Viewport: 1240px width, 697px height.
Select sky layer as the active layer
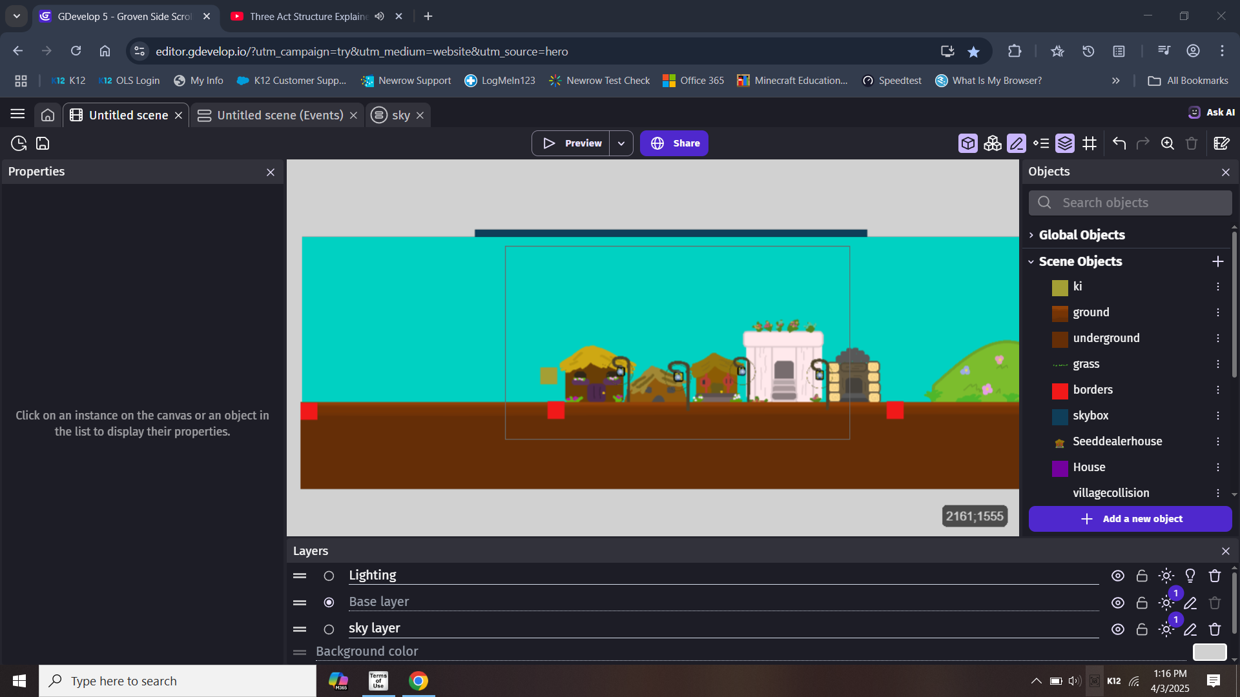pos(329,629)
